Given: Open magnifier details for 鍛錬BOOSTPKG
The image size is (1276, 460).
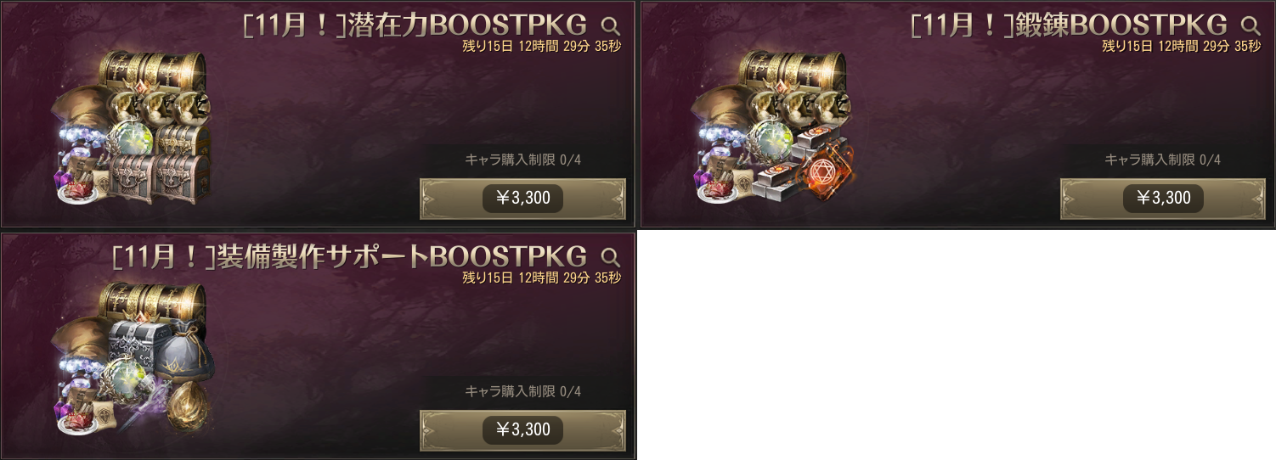Looking at the screenshot, I should coord(1251,25).
